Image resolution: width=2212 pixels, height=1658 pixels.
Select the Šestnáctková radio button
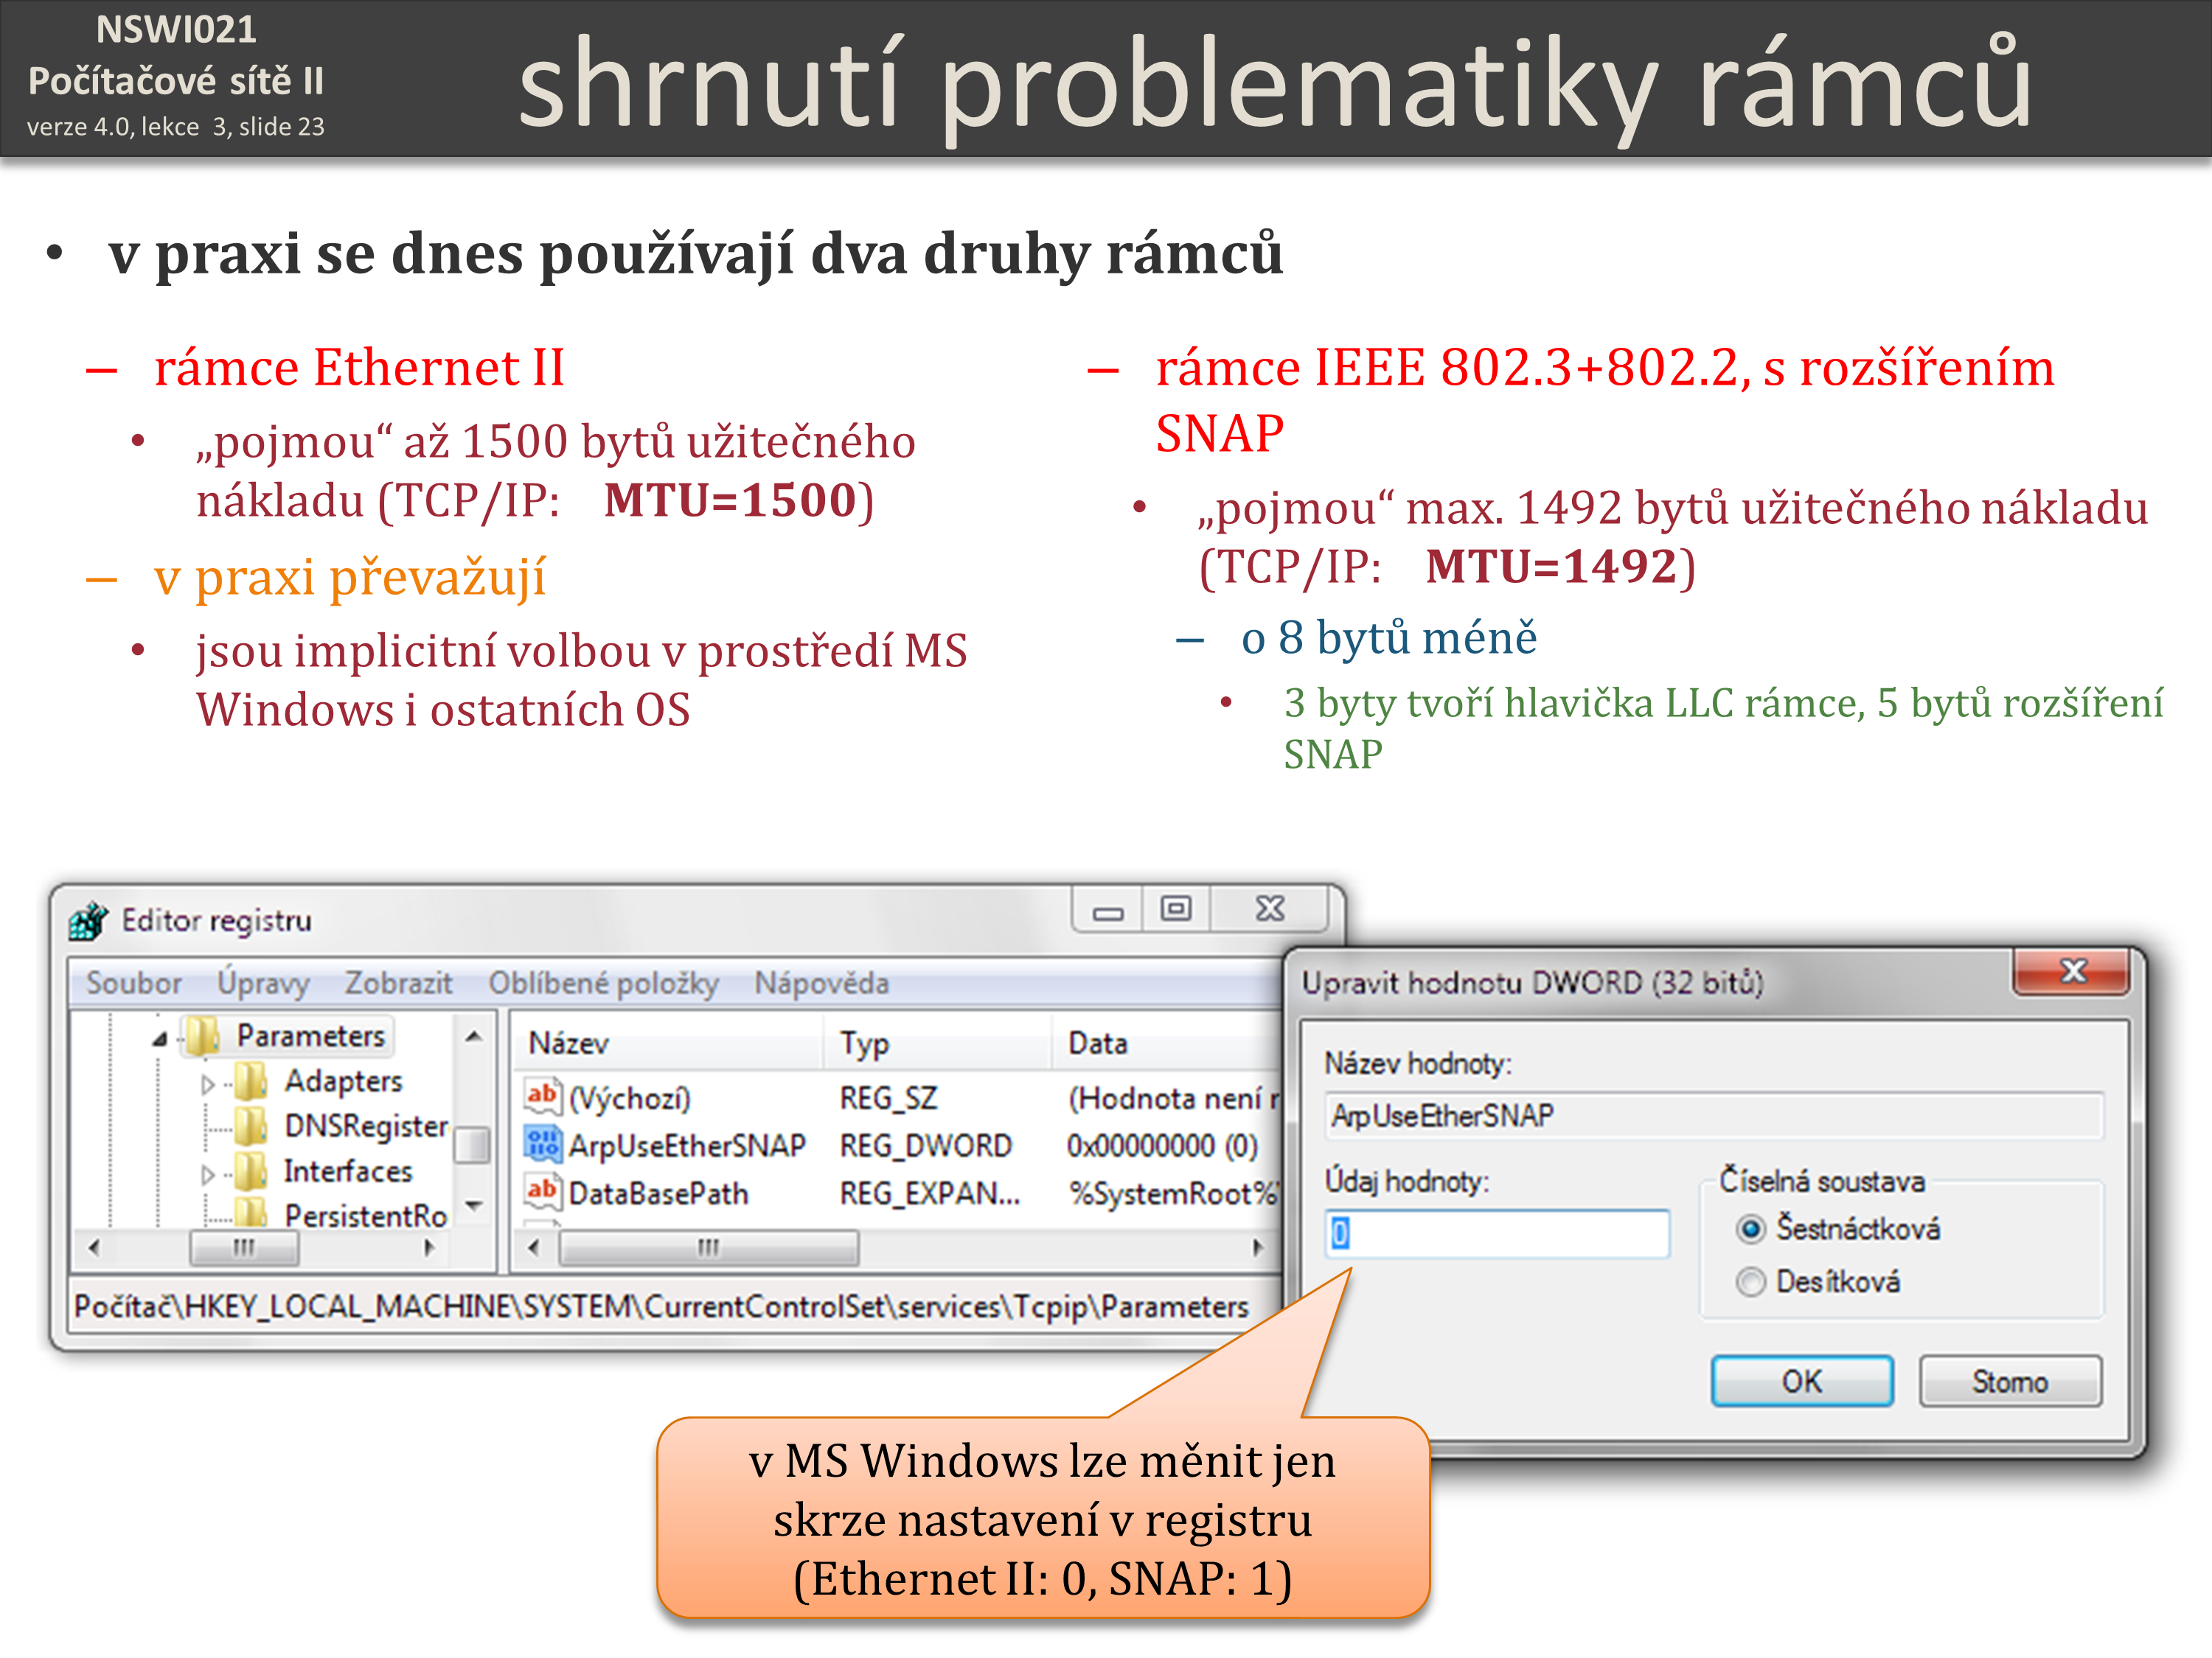point(1750,1228)
